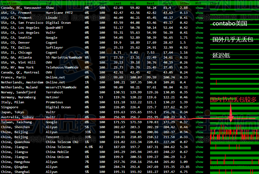
Task: Open show link for Jiangsu China Mobile
Action: (x=199, y=152)
